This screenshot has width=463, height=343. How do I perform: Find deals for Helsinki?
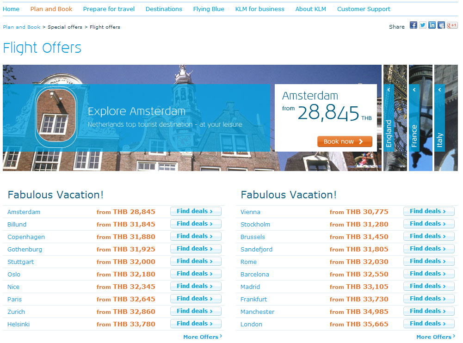[x=196, y=324]
